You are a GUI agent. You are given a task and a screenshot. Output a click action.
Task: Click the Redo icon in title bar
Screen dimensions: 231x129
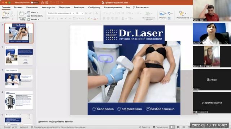[x=57, y=3]
